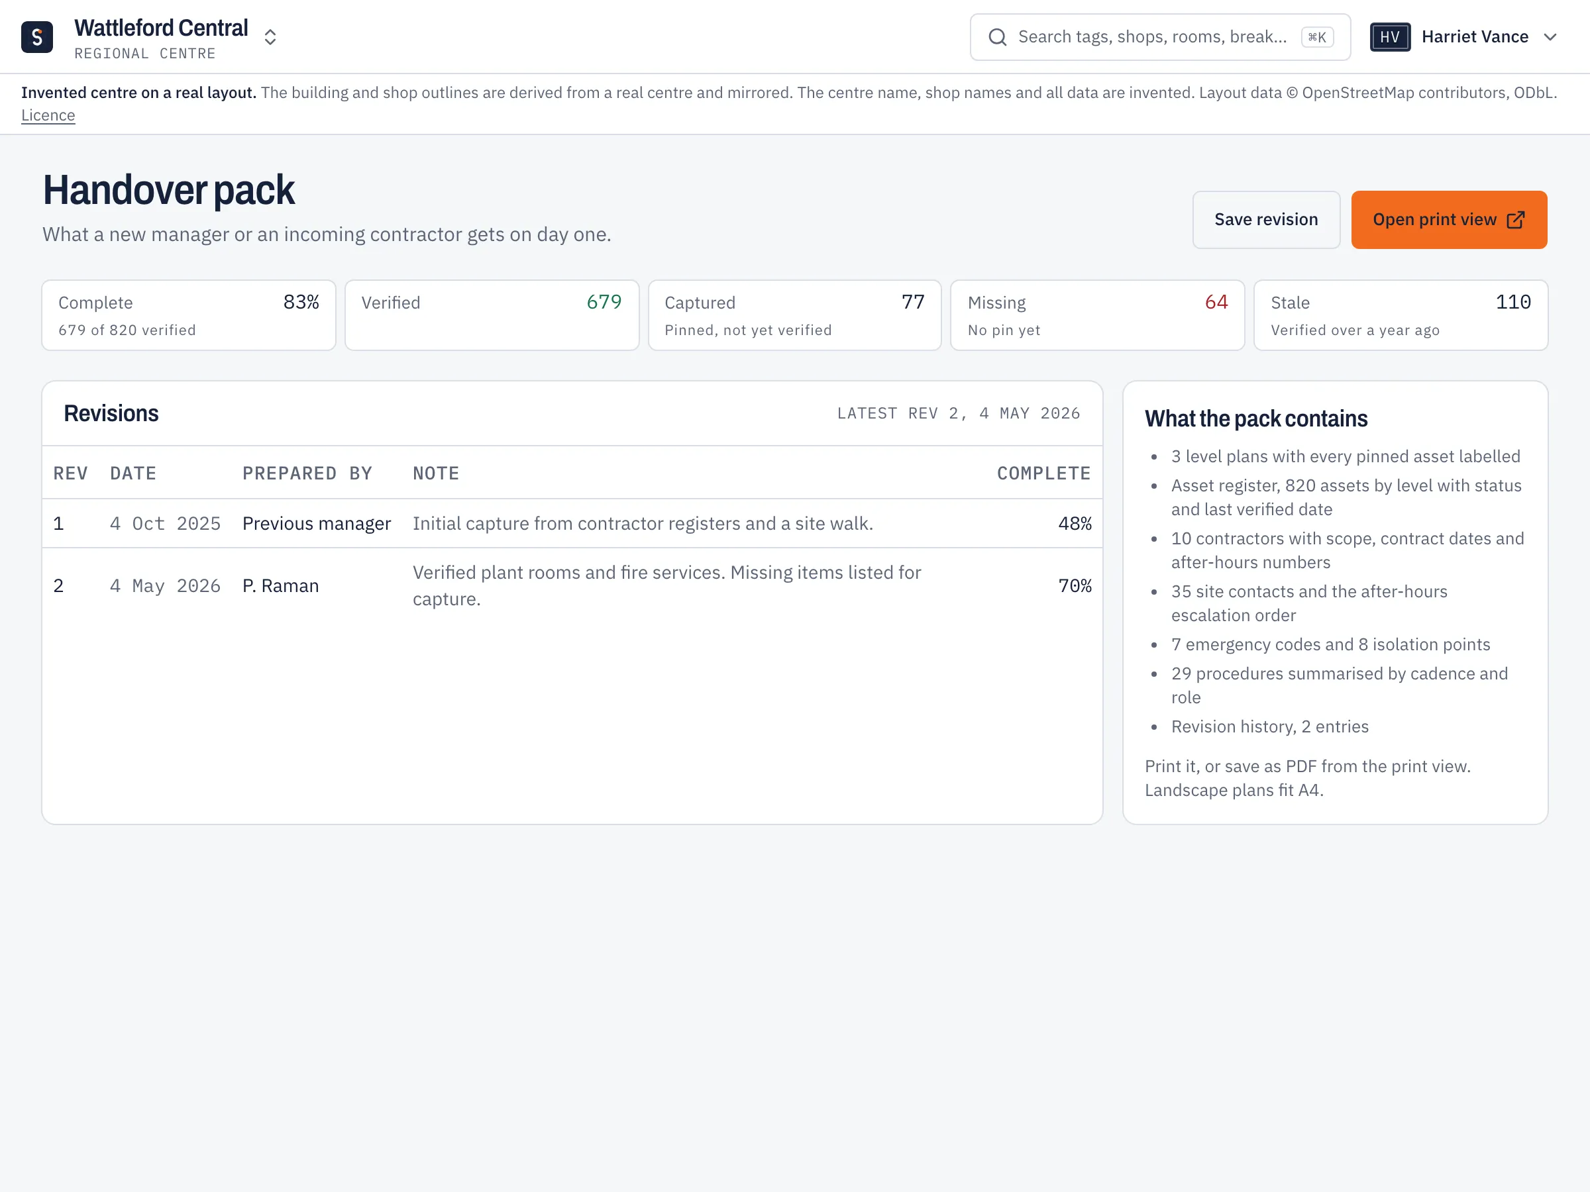This screenshot has height=1192, width=1590.
Task: Click the 679 of 820 verified subtext
Action: pyautogui.click(x=127, y=330)
